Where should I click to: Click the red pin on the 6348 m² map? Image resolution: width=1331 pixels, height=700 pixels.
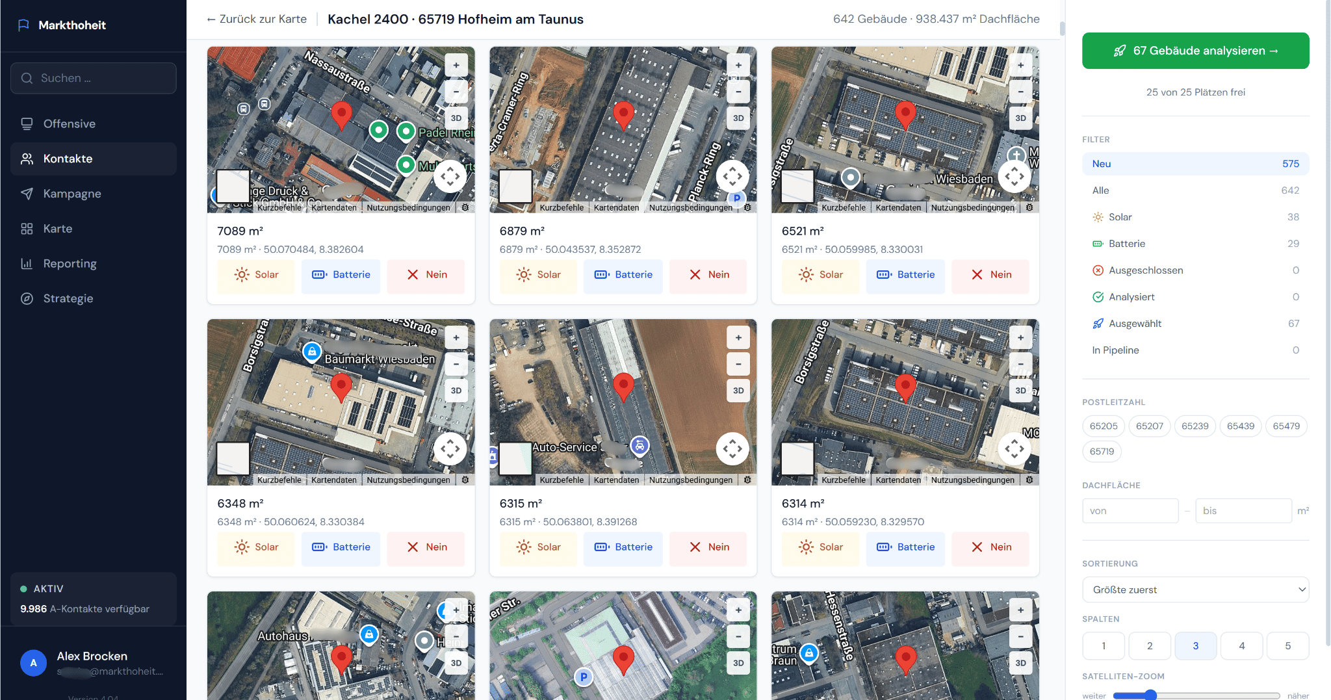(341, 387)
